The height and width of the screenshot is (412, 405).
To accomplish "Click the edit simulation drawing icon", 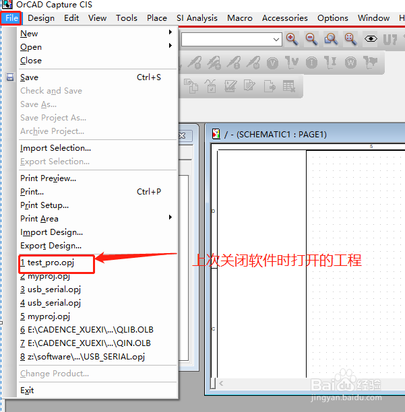I will 230,86.
